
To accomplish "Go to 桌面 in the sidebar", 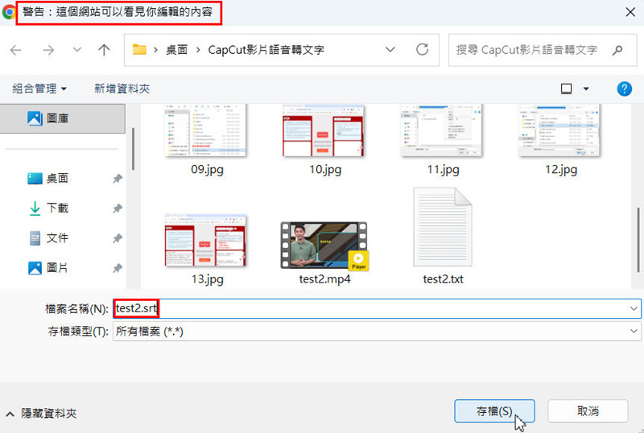I will tap(57, 178).
